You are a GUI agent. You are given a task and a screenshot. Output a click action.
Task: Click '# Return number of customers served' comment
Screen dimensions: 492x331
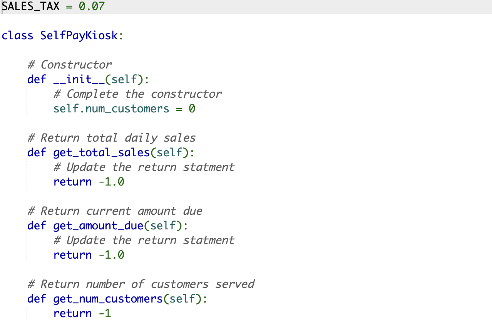coord(141,284)
